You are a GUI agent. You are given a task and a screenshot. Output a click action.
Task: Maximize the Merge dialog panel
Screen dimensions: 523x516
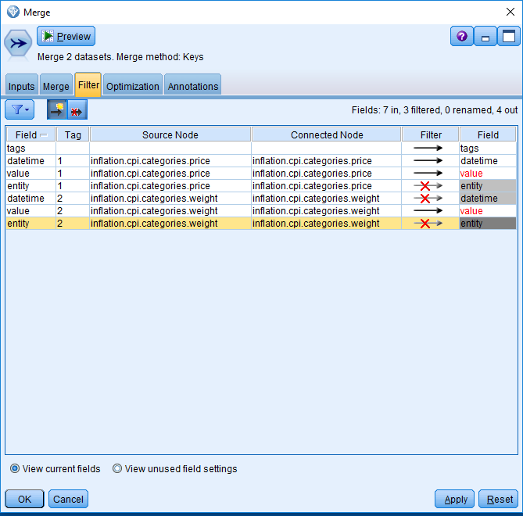point(509,36)
